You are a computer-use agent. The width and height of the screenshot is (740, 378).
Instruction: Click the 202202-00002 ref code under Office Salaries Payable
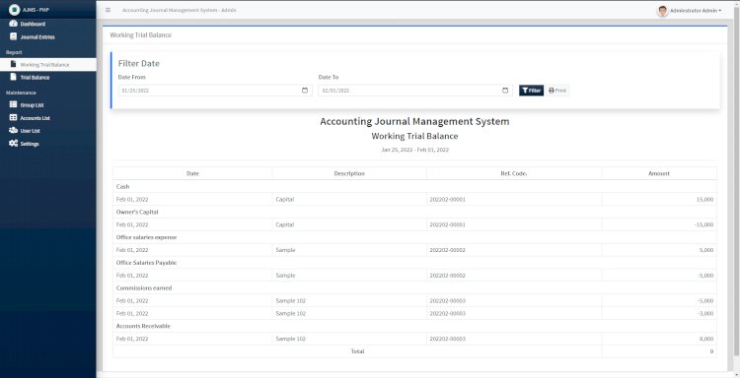[x=447, y=276]
